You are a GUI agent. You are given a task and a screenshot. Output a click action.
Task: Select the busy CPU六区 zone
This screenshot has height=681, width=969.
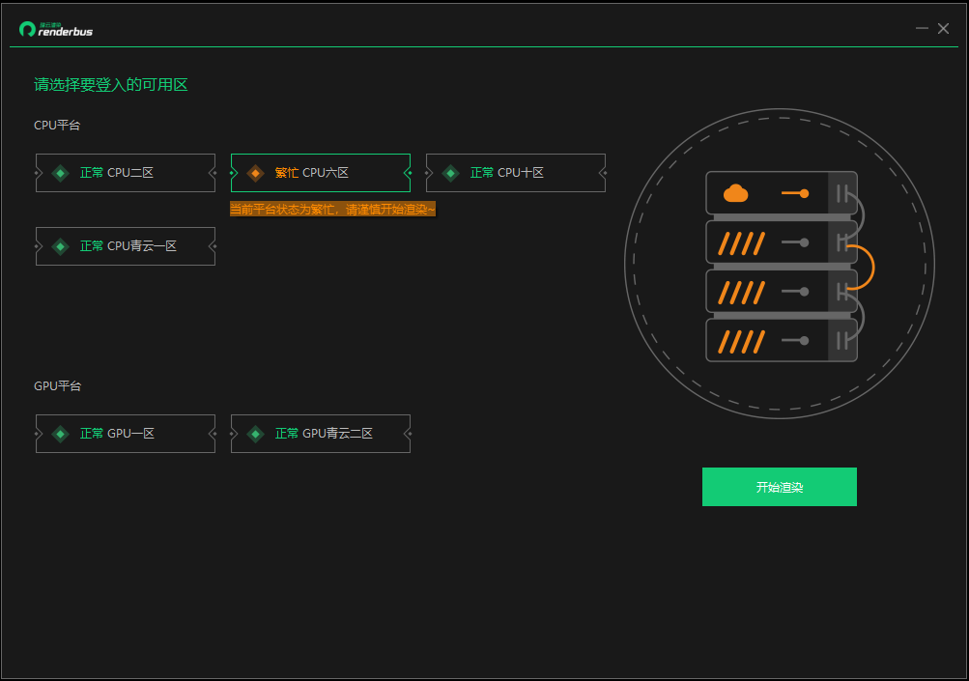(x=320, y=172)
